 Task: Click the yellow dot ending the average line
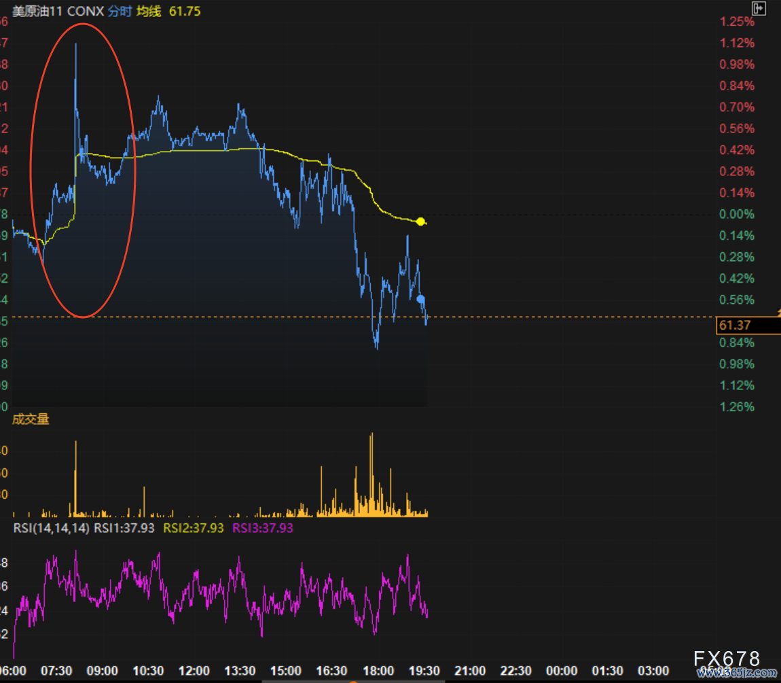[420, 222]
